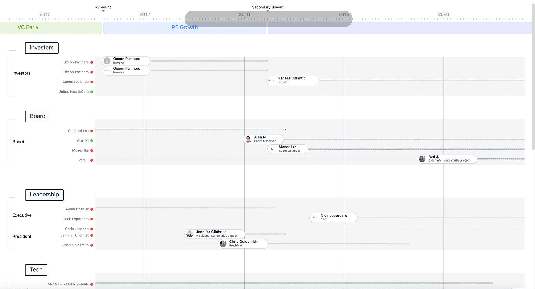Toggle the red dot beside Adam Boehler
This screenshot has width=535, height=289.
tap(92, 209)
